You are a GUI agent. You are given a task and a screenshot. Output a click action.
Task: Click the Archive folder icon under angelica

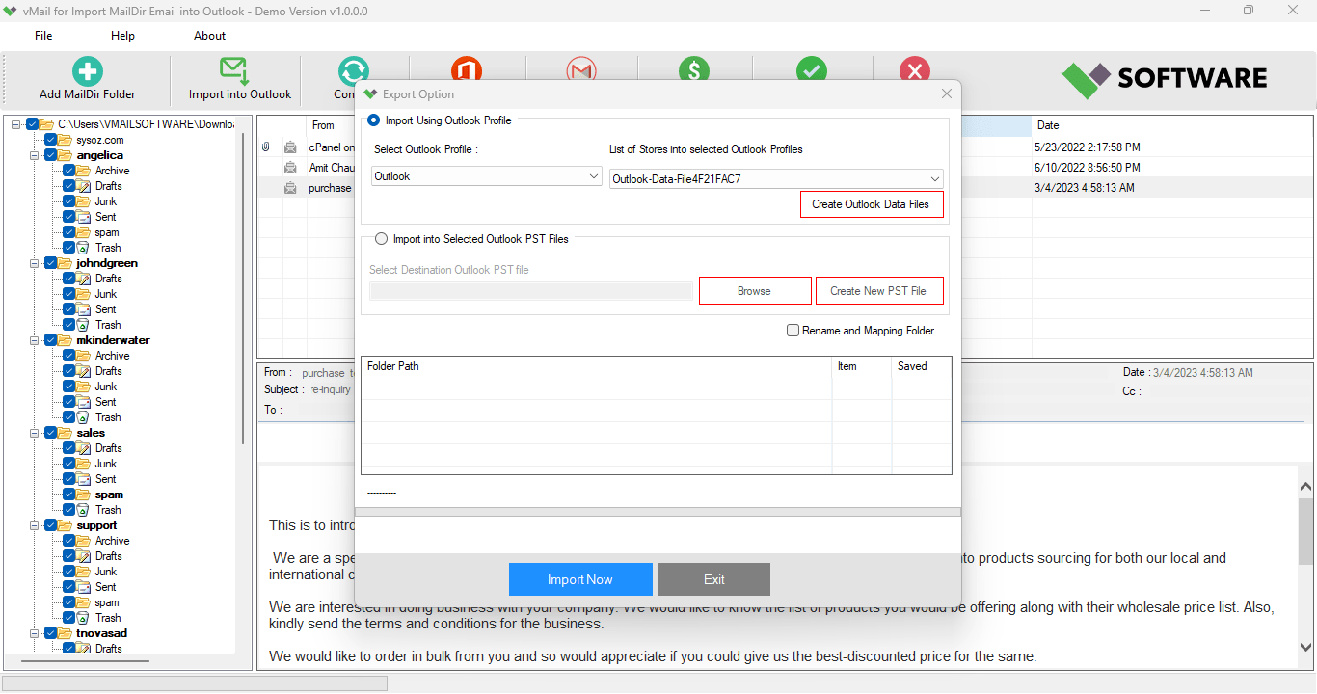84,171
